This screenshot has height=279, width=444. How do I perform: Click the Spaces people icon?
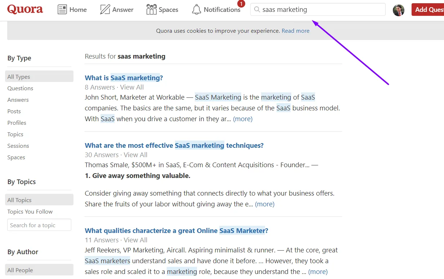[x=152, y=10]
